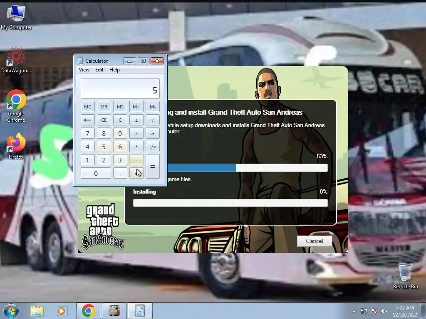Open Windows Explorer from taskbar

click(x=37, y=311)
